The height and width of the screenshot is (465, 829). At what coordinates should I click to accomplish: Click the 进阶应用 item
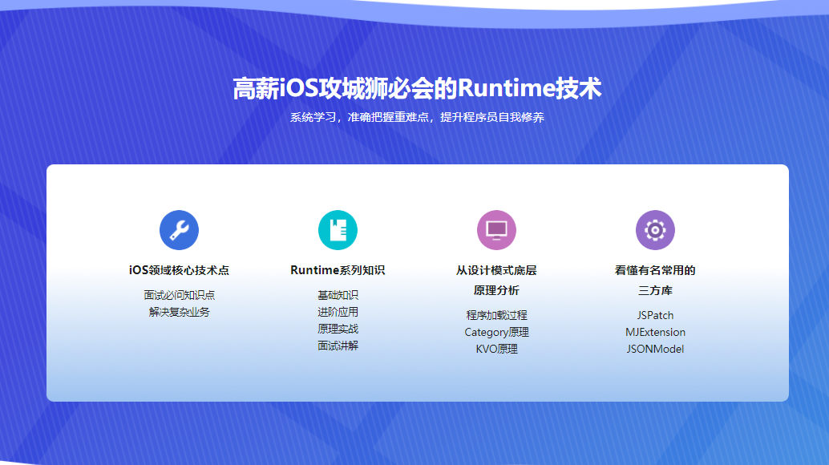(x=338, y=312)
